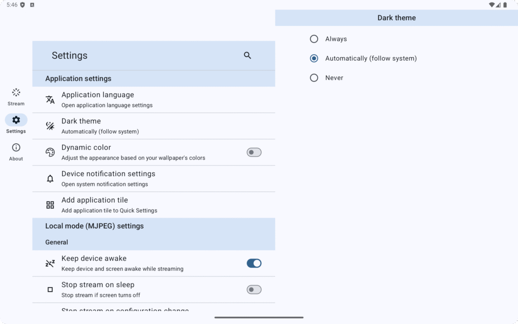Select Automatically (follow system) option
This screenshot has height=324, width=518.
[x=314, y=58]
